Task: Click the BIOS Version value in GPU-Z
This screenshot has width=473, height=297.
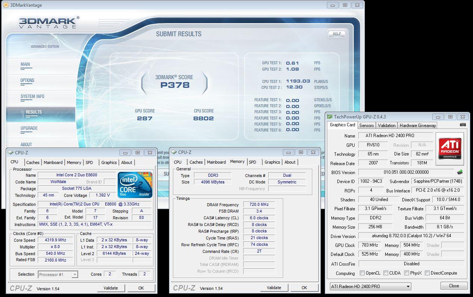Action: (x=406, y=172)
